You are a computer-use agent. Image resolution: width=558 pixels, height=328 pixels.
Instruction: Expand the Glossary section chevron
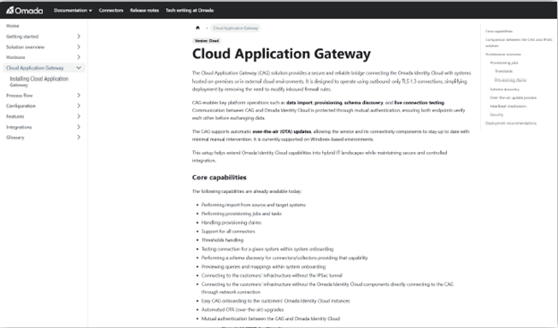click(x=79, y=138)
